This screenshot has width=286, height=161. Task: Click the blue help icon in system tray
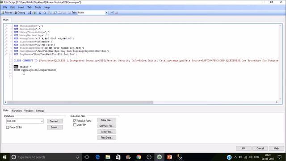(229, 157)
